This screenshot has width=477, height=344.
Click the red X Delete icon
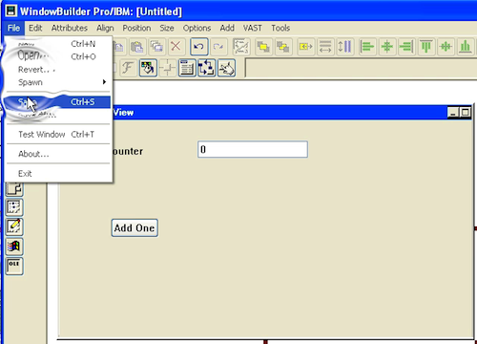pos(176,47)
